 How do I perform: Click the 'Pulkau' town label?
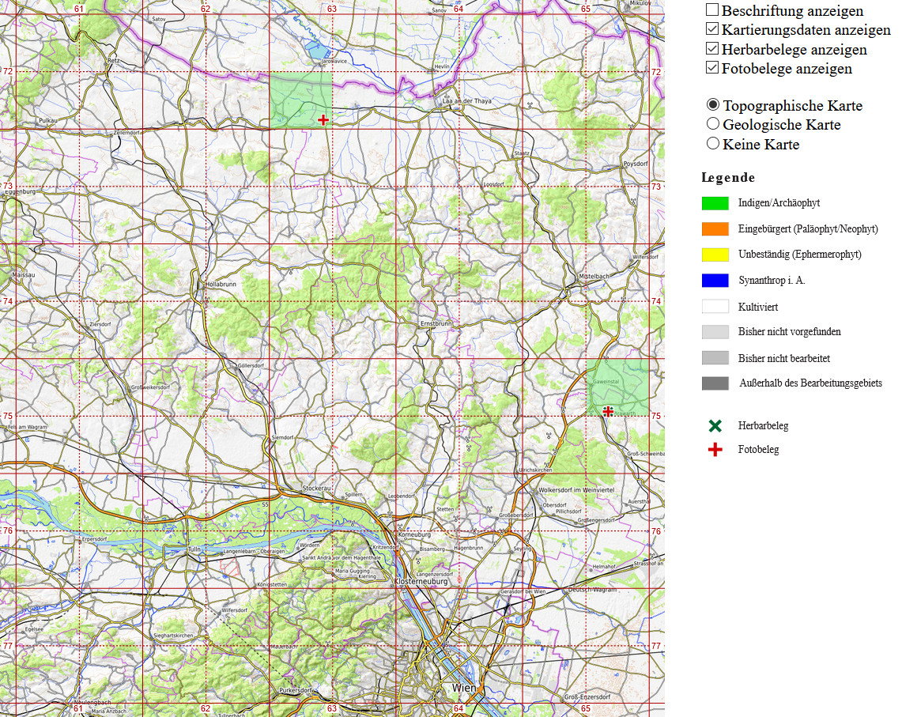point(47,120)
